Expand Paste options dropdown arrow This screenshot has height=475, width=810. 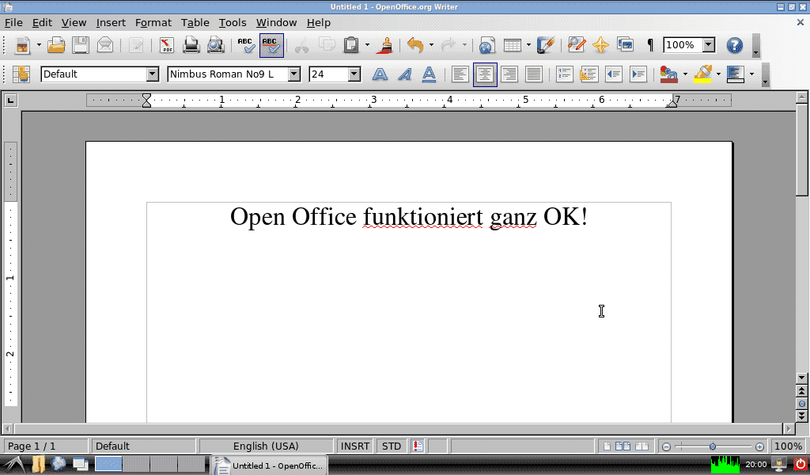point(367,45)
